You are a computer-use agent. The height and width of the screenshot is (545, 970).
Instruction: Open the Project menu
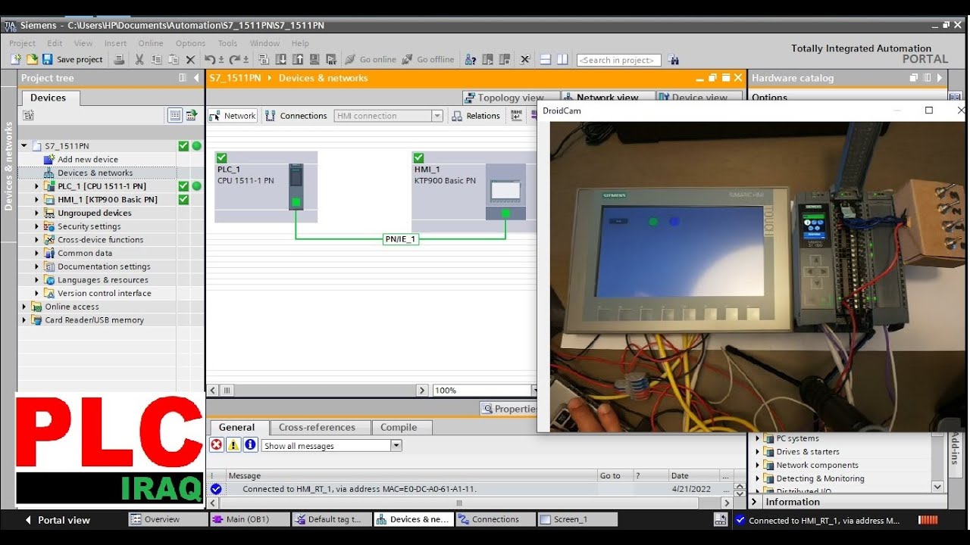[22, 43]
